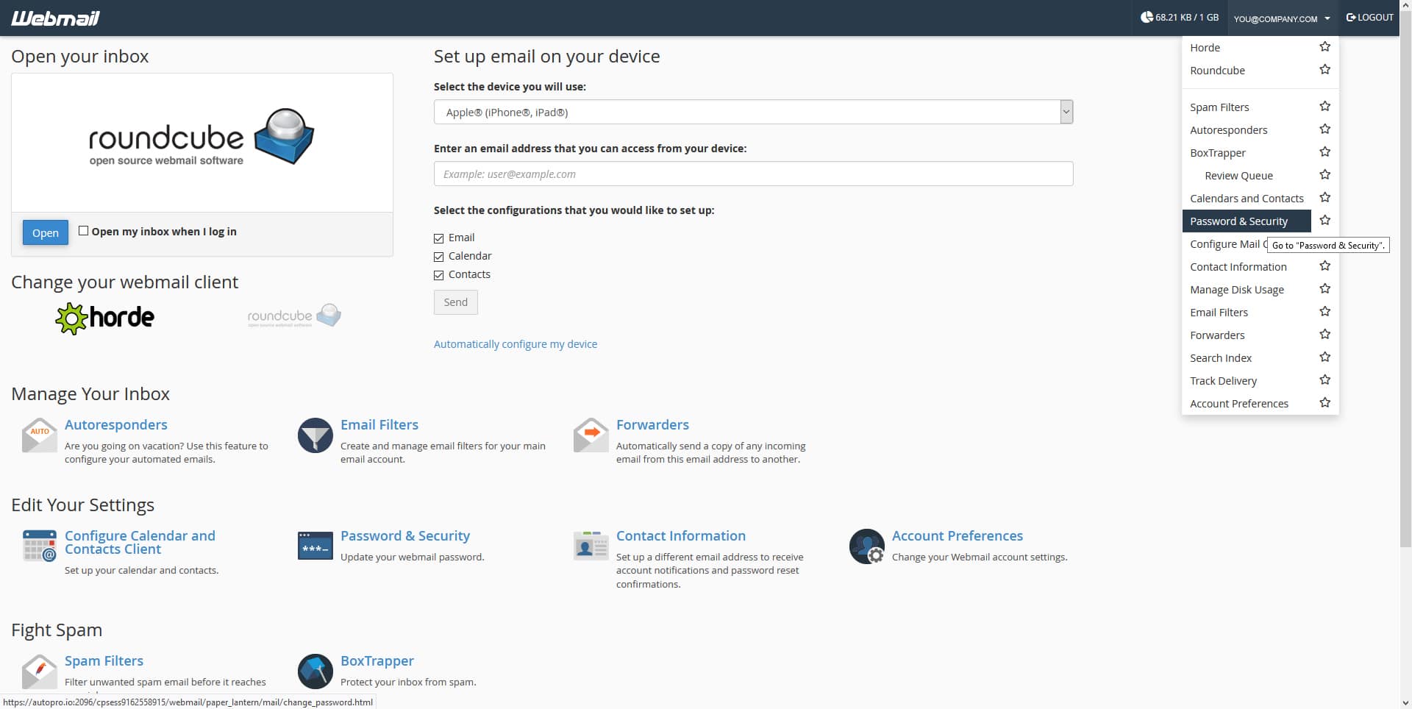1412x709 pixels.
Task: Click the Contact Information card icon
Action: 591,546
